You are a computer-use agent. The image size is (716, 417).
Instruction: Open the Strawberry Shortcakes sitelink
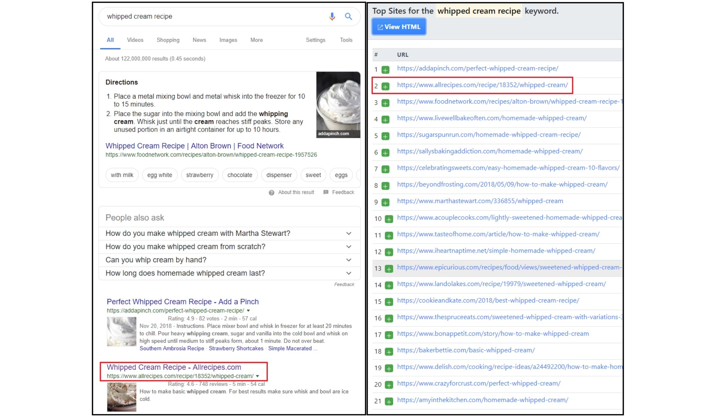coord(236,348)
